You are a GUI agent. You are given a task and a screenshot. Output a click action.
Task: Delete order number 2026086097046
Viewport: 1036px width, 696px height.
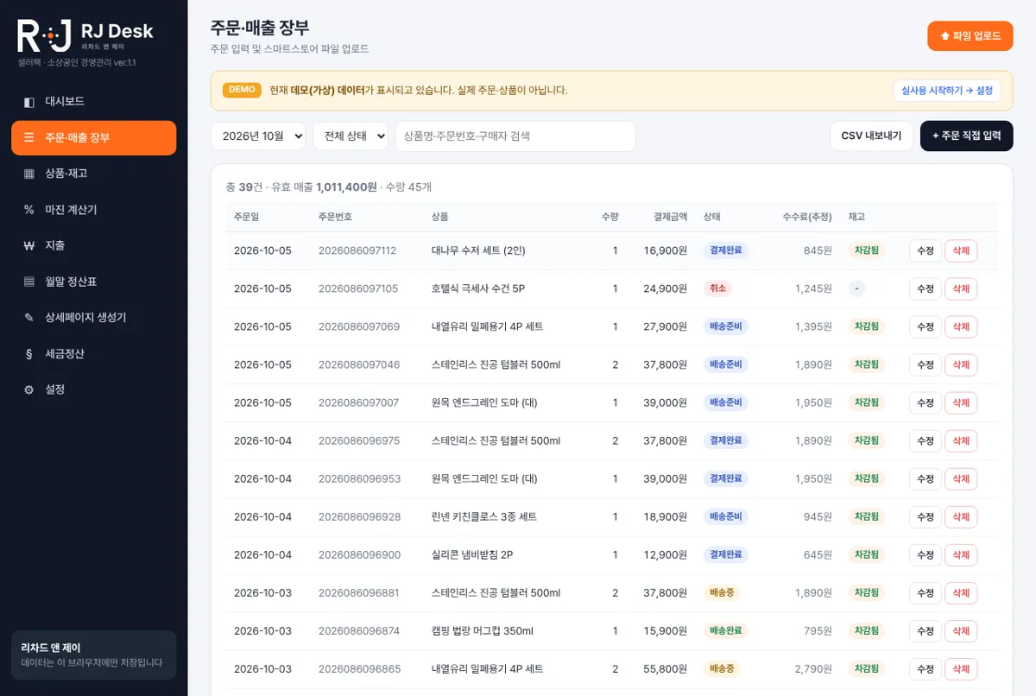point(961,364)
